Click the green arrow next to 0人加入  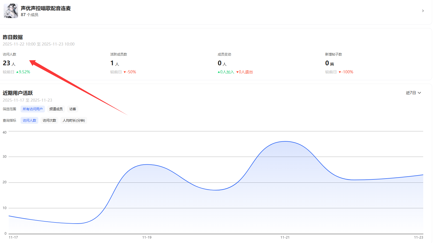[219, 72]
